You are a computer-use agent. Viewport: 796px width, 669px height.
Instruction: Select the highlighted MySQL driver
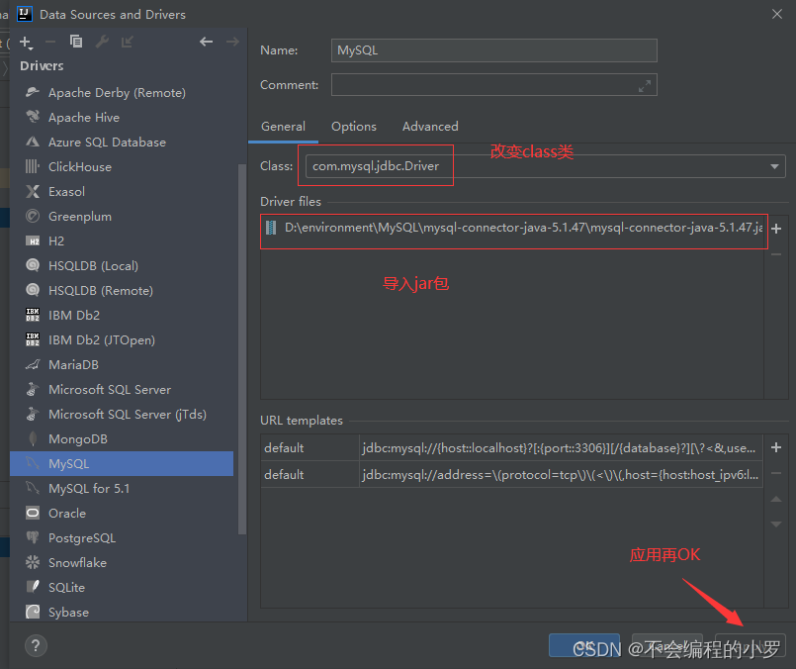tap(122, 464)
